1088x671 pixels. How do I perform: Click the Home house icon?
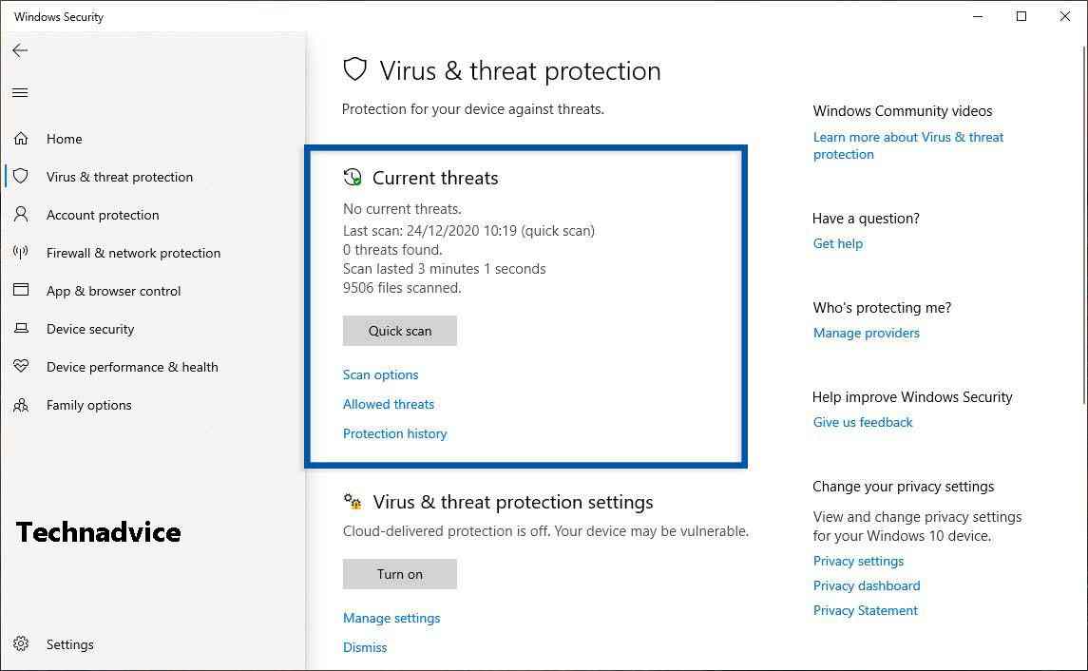coord(21,138)
